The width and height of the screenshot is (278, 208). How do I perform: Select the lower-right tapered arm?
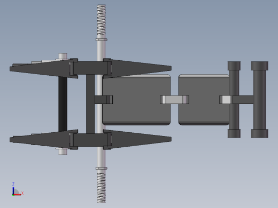tap(137, 139)
